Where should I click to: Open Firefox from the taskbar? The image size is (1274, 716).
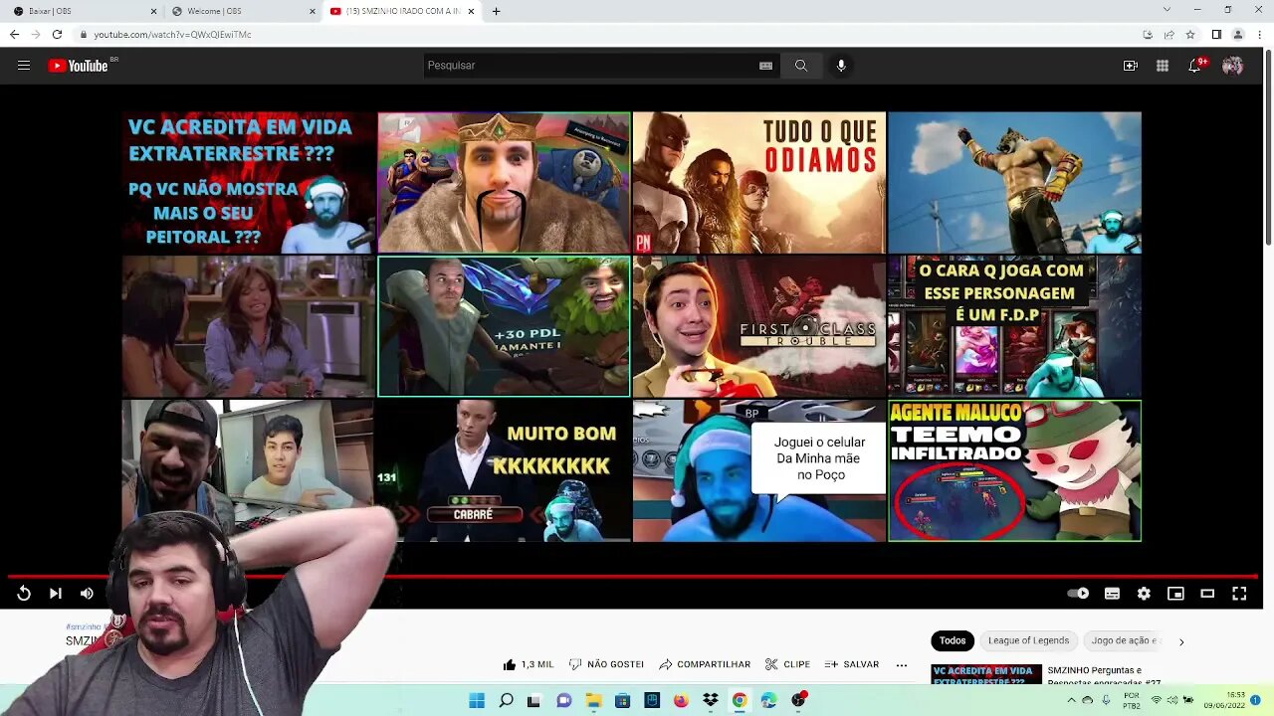click(681, 700)
